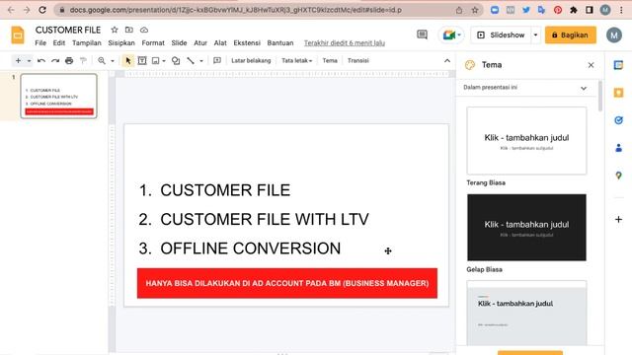Select slide 1 thumbnail in filmstrip
Viewport: 632px width, 355px height.
pyautogui.click(x=59, y=96)
